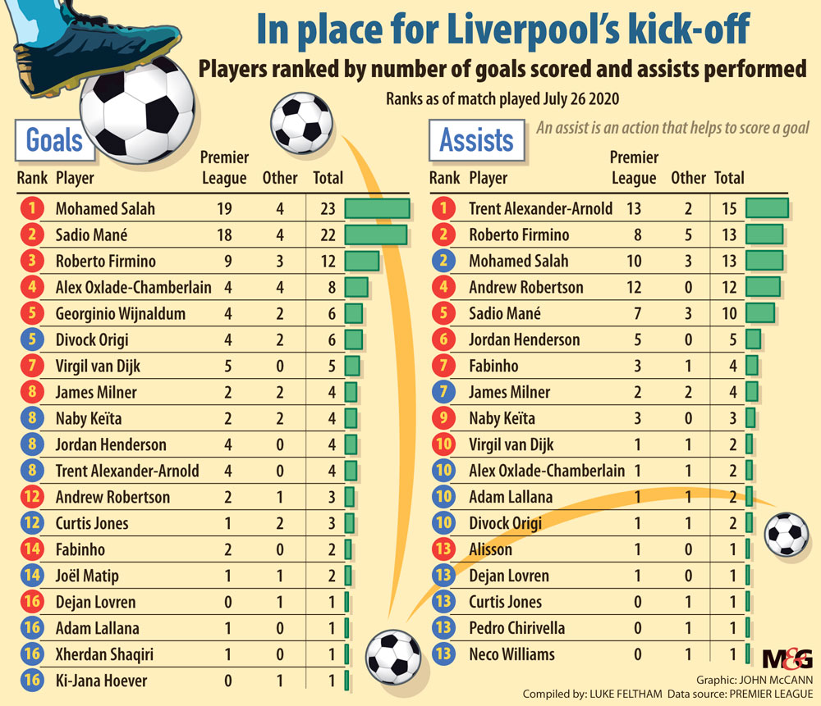The width and height of the screenshot is (821, 706).
Task: Click the M&G logo
Action: [787, 658]
